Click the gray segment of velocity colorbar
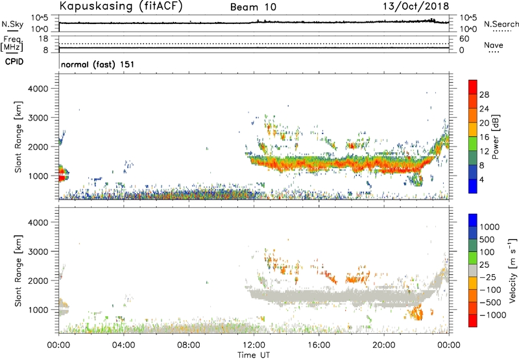 click(473, 271)
